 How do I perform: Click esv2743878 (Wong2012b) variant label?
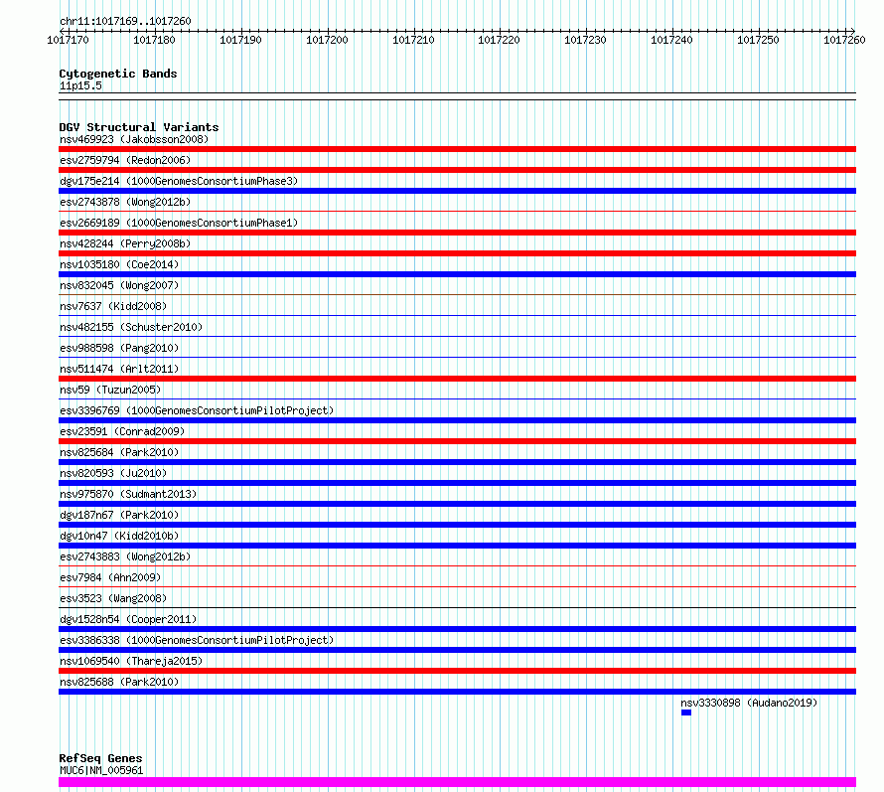tap(125, 202)
